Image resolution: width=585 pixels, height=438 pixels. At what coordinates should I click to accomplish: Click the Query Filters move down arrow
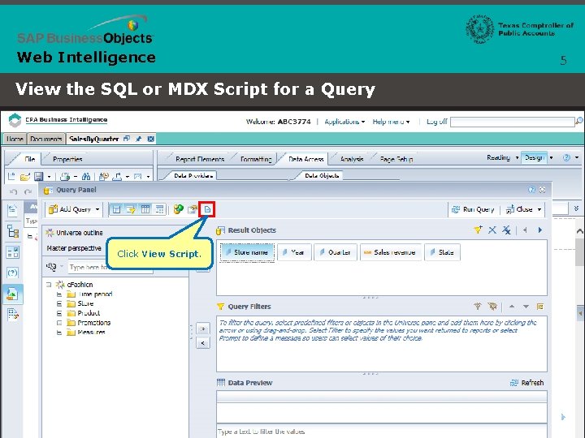click(x=526, y=306)
